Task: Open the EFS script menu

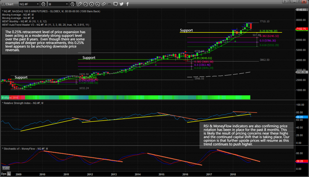Action: tap(109, 4)
